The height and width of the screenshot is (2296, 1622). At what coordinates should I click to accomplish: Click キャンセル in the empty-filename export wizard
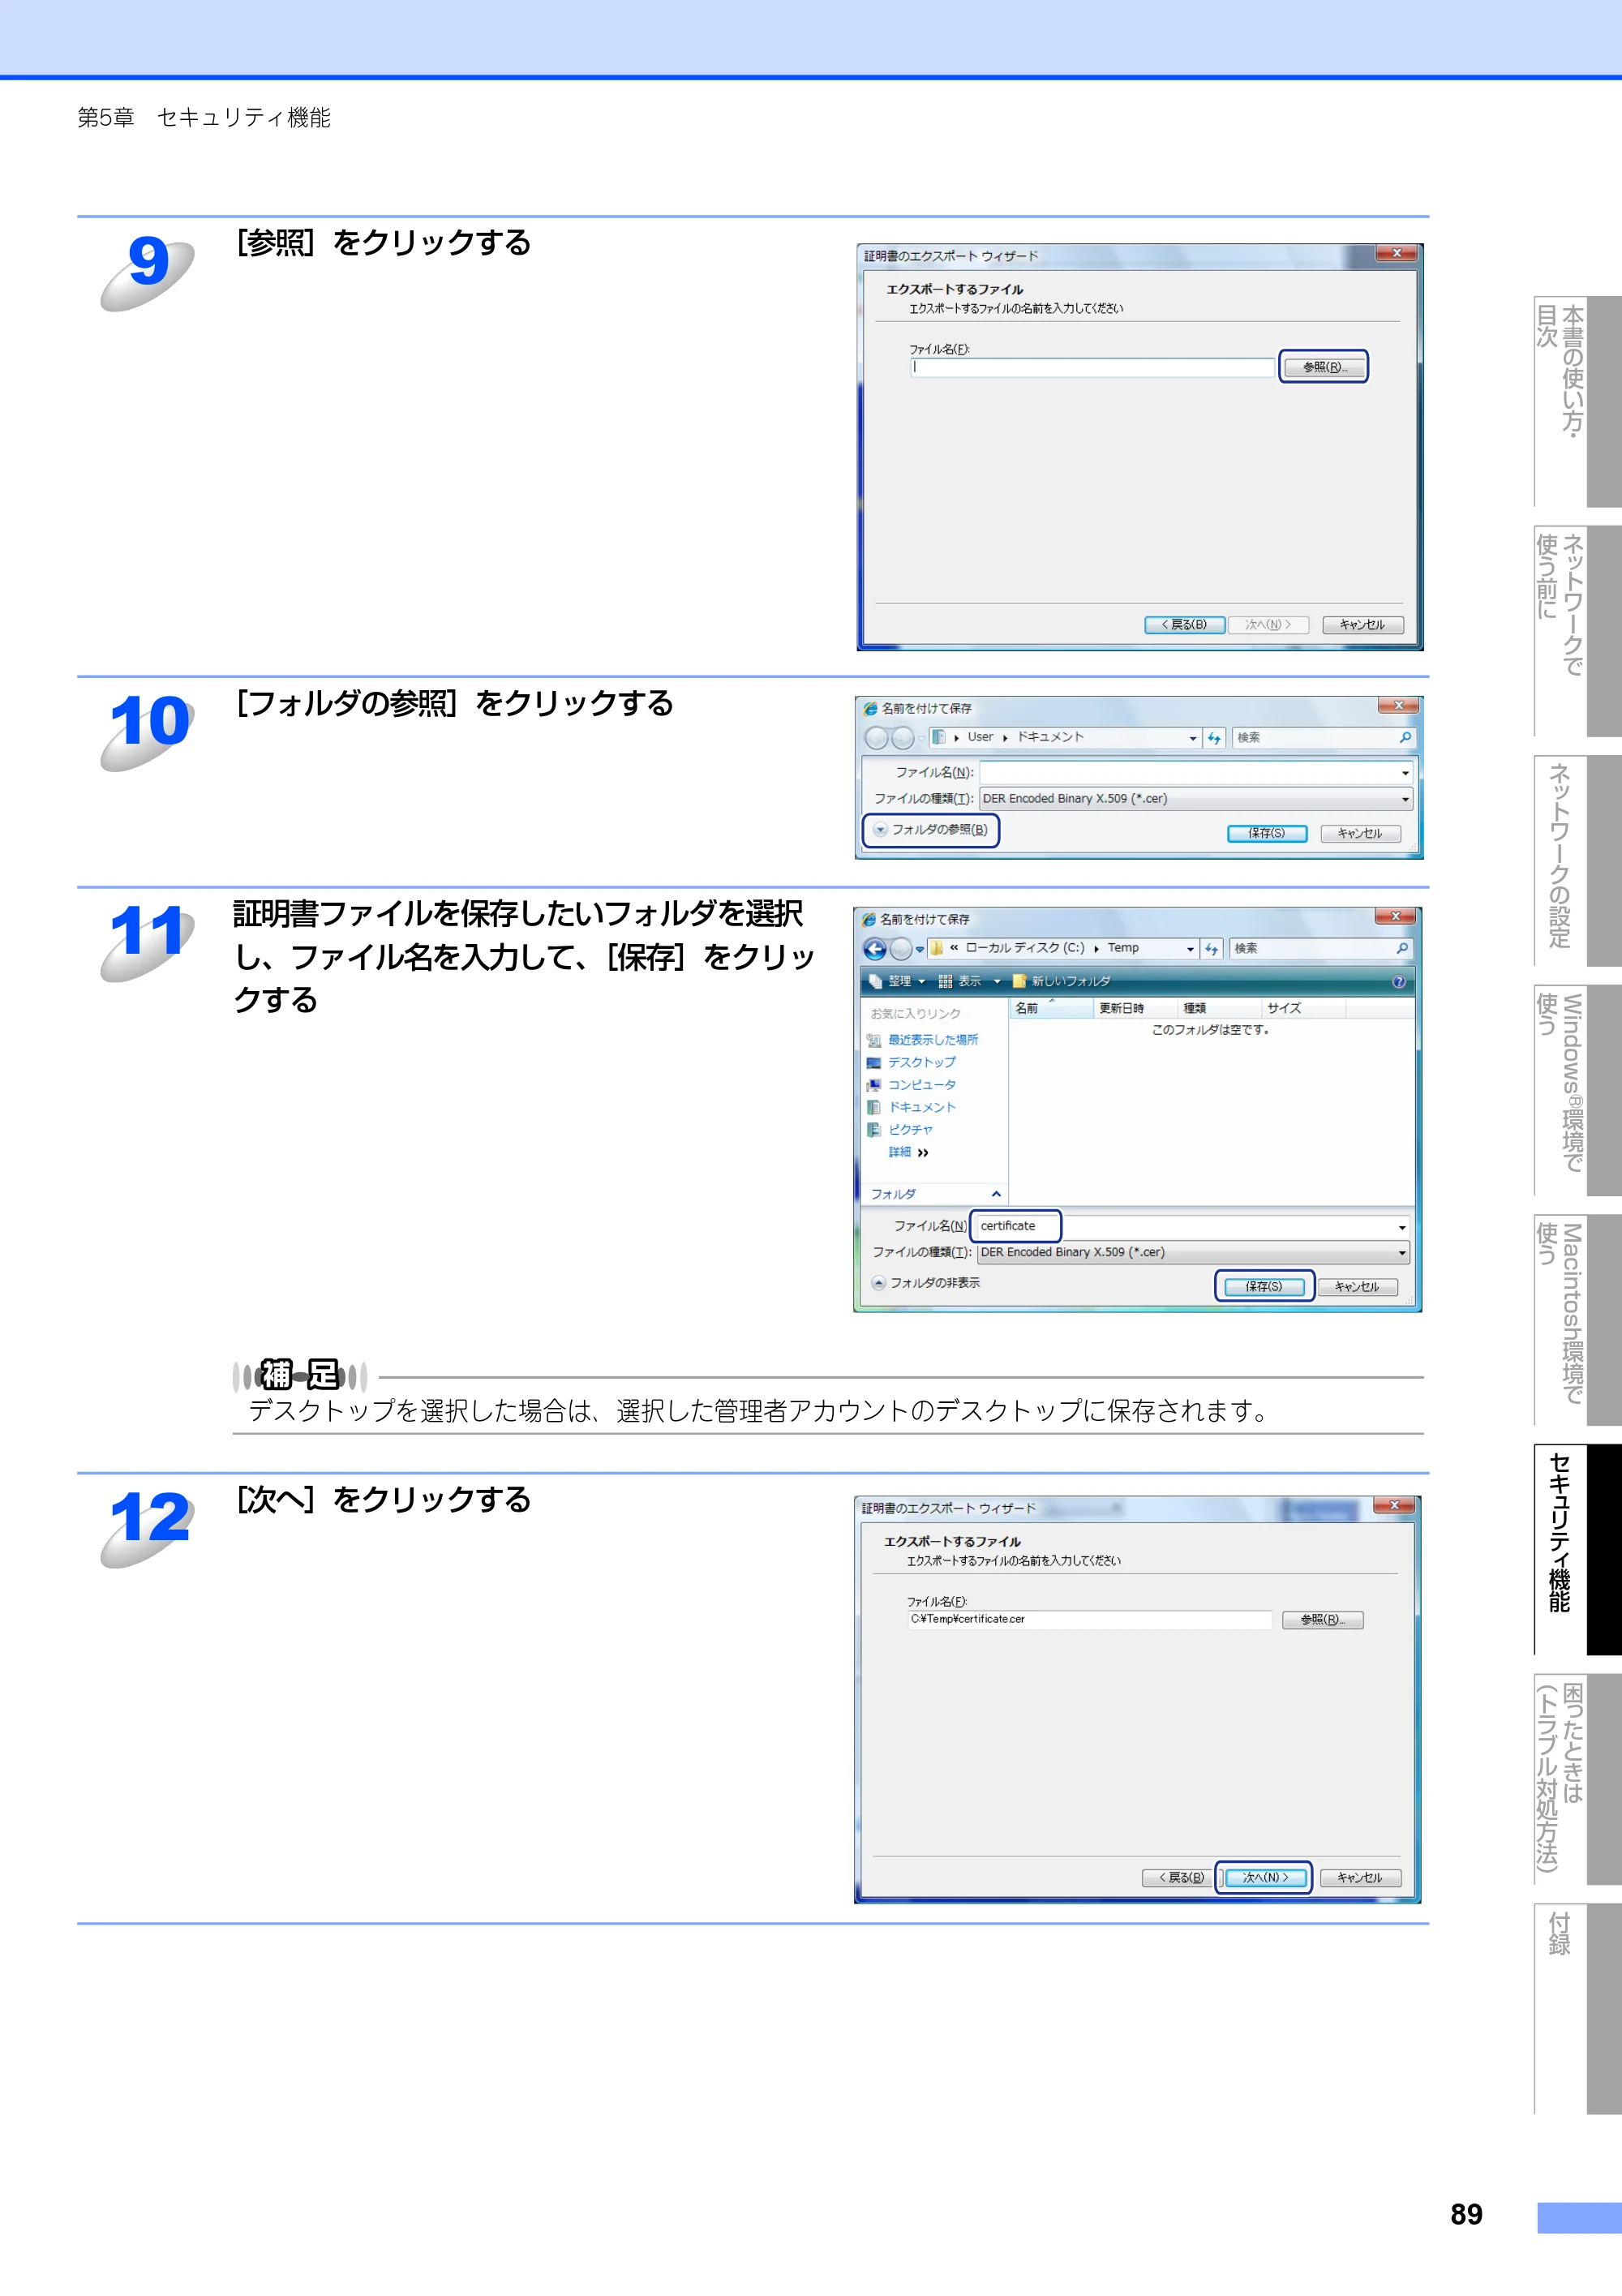click(x=1362, y=625)
